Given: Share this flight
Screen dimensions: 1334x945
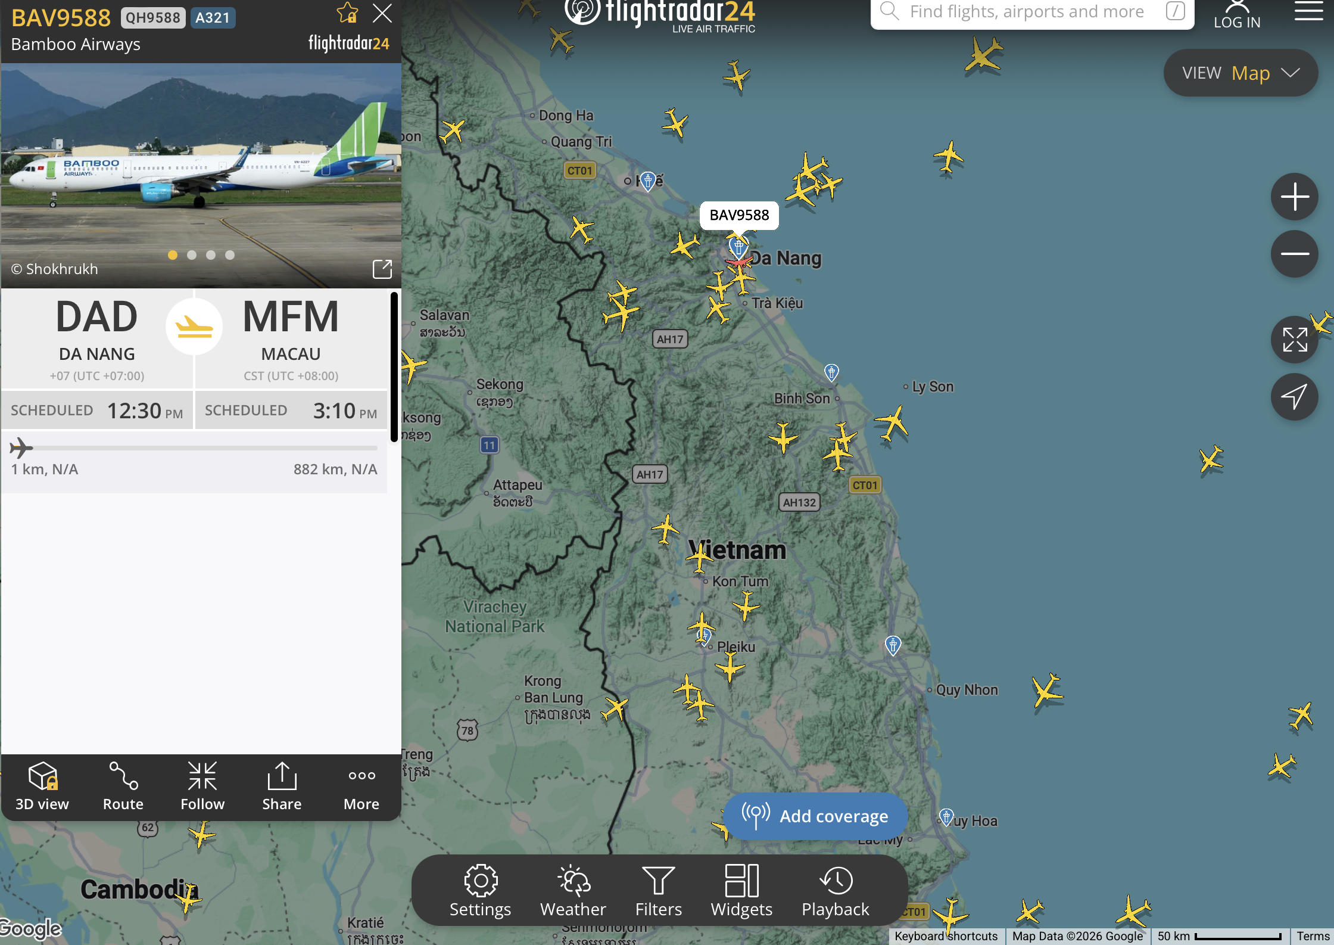Looking at the screenshot, I should point(282,787).
